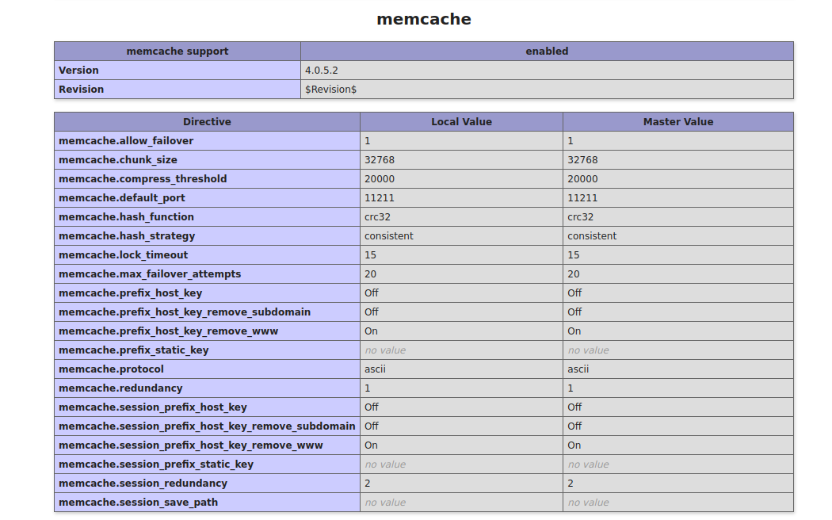Click the memcache page heading

(423, 19)
